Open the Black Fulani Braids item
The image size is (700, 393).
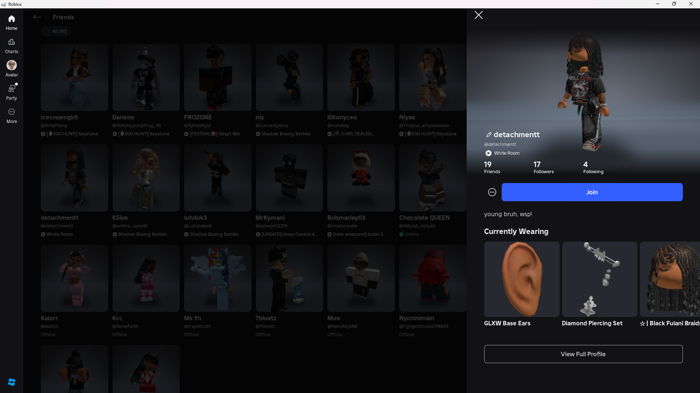pos(670,279)
